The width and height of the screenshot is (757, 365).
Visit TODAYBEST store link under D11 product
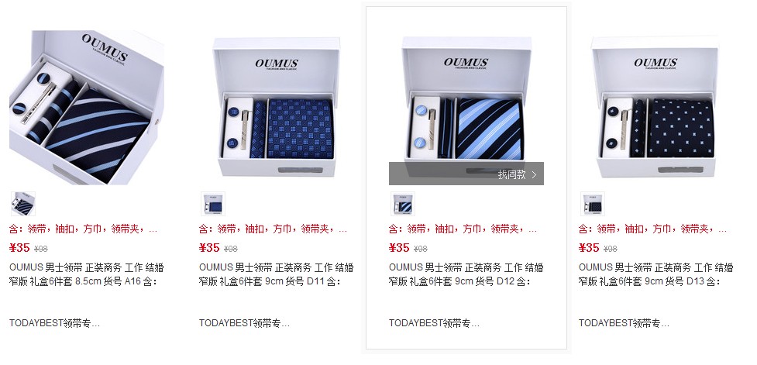(x=244, y=323)
